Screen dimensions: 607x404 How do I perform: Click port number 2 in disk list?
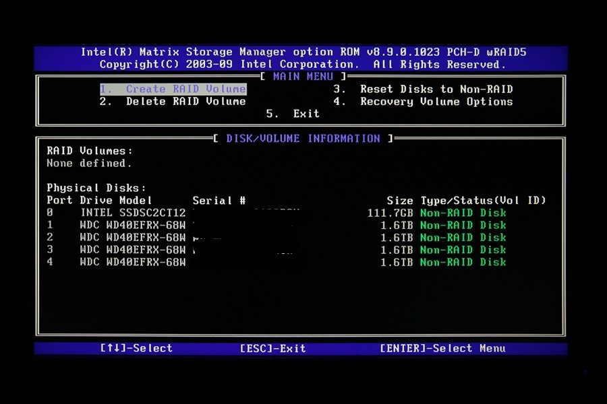point(50,238)
